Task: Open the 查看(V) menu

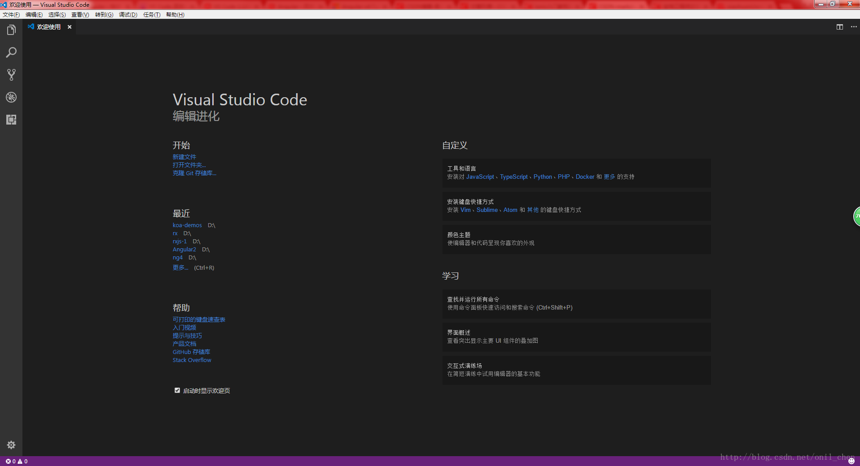Action: coord(80,15)
